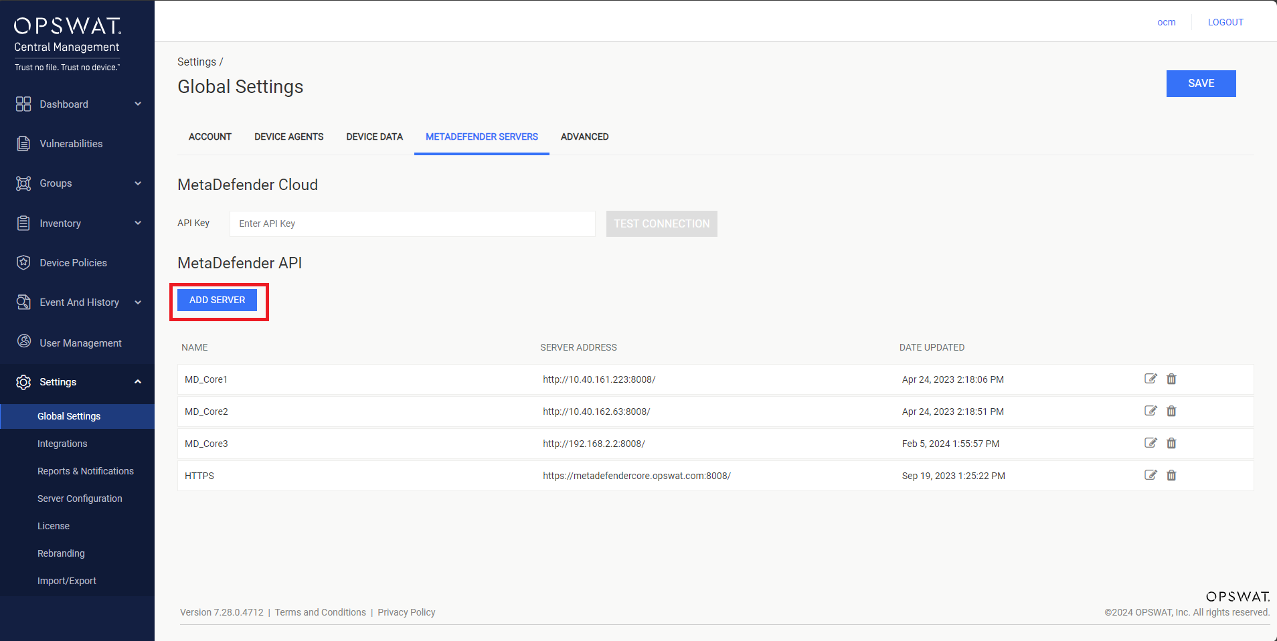Edit the MD_Core1 server entry
The height and width of the screenshot is (641, 1277).
click(x=1151, y=379)
